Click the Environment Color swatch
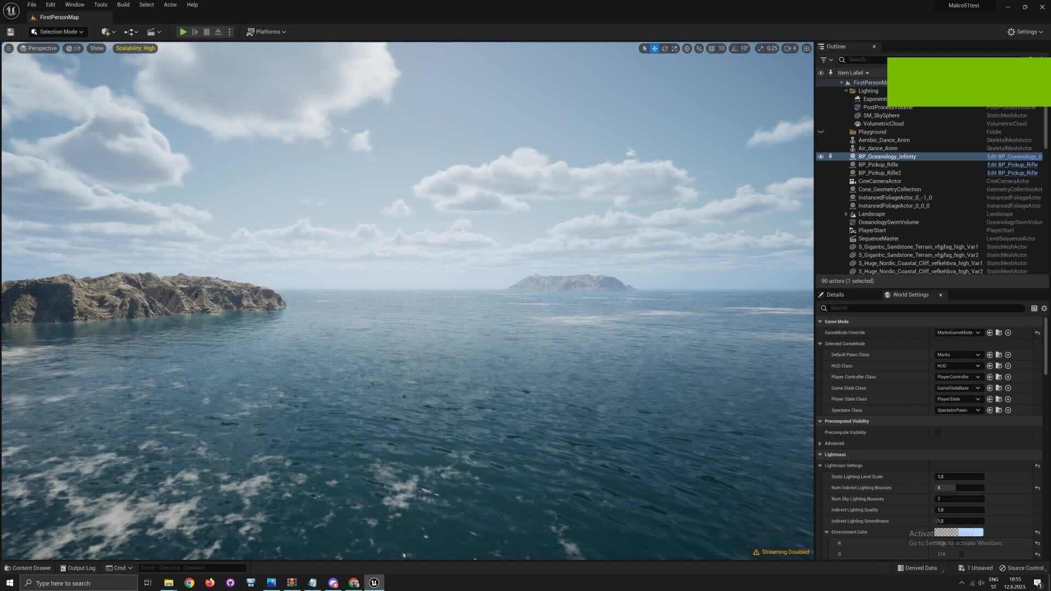This screenshot has width=1051, height=591. (x=958, y=532)
